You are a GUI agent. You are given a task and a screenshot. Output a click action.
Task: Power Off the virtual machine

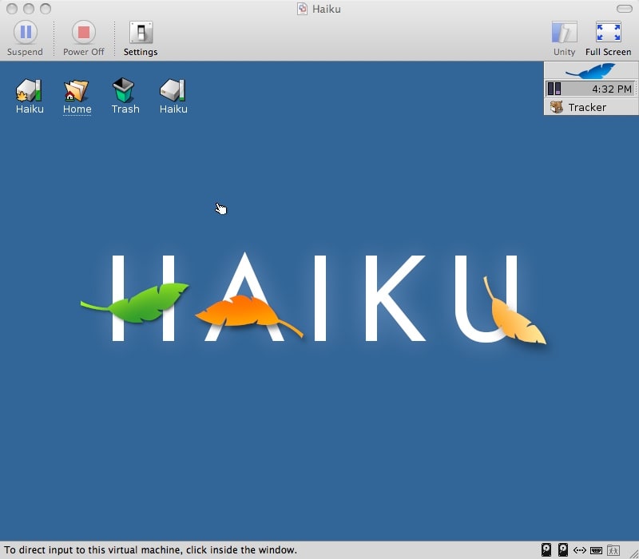84,38
